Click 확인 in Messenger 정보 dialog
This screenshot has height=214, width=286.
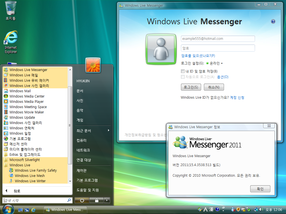260,189
